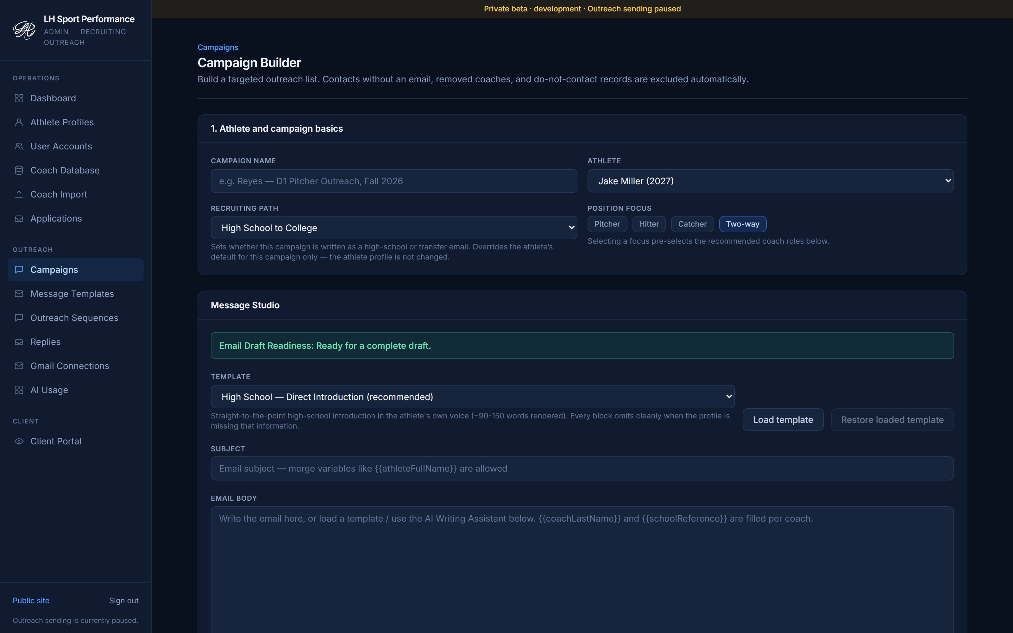1013x633 pixels.
Task: Click into the Subject input field
Action: tap(582, 468)
